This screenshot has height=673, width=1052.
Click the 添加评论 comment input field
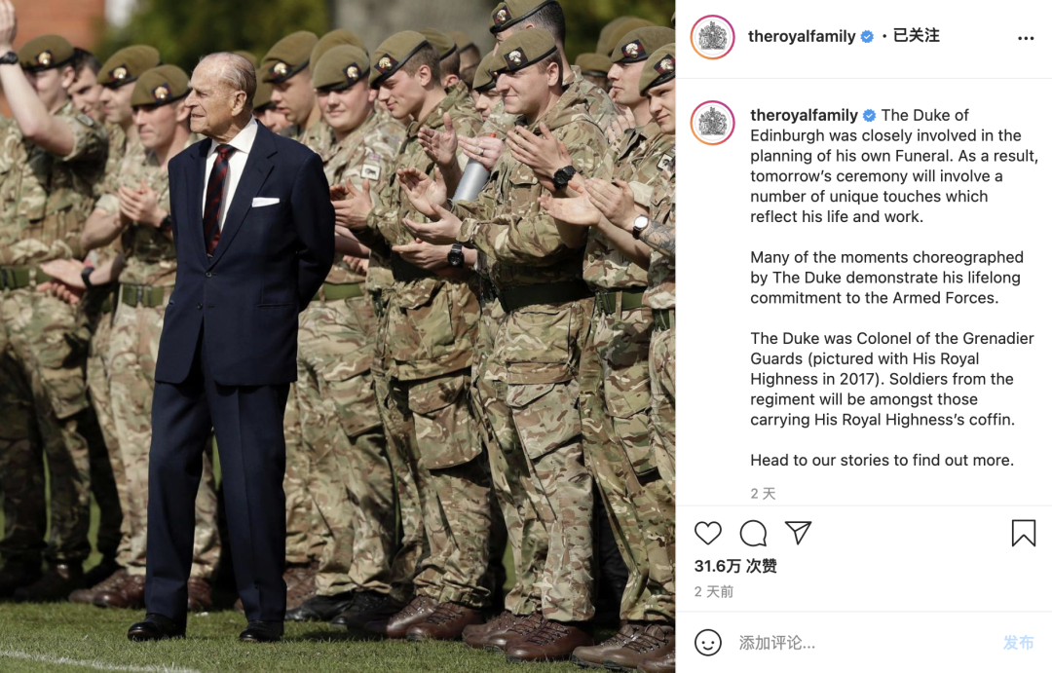coord(866,643)
